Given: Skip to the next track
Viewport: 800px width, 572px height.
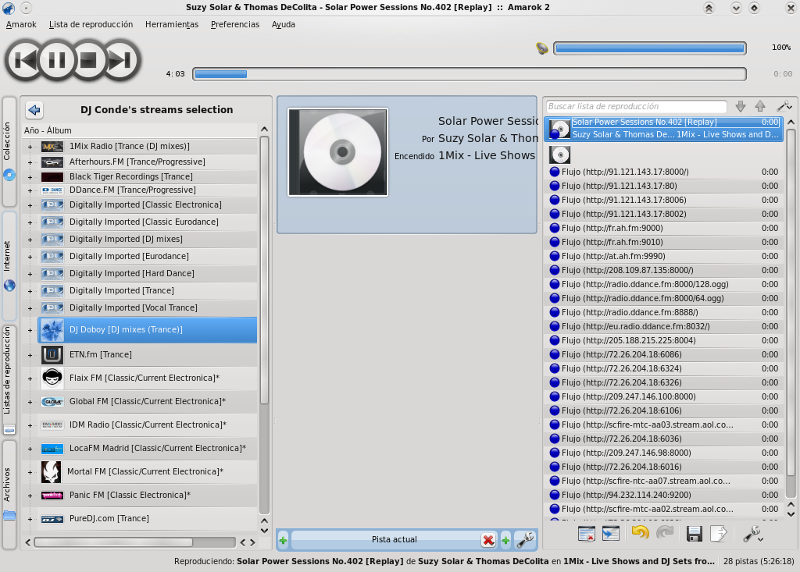Looking at the screenshot, I should point(121,61).
